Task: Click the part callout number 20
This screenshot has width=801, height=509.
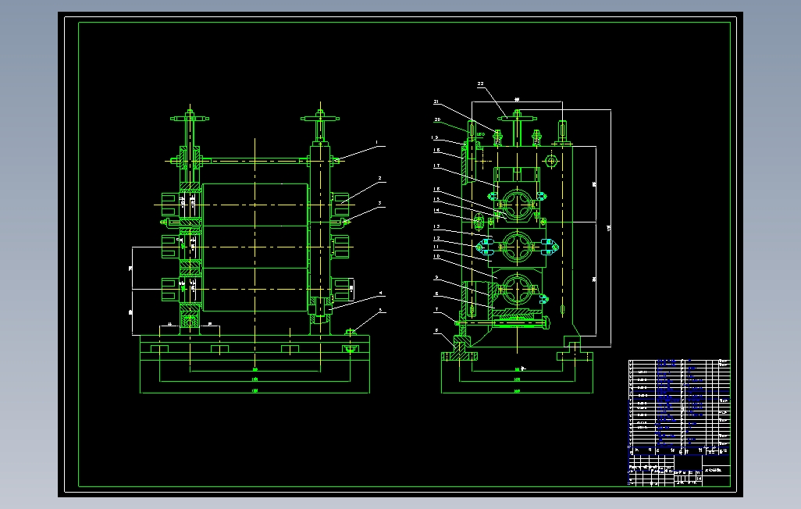Action: coord(437,119)
